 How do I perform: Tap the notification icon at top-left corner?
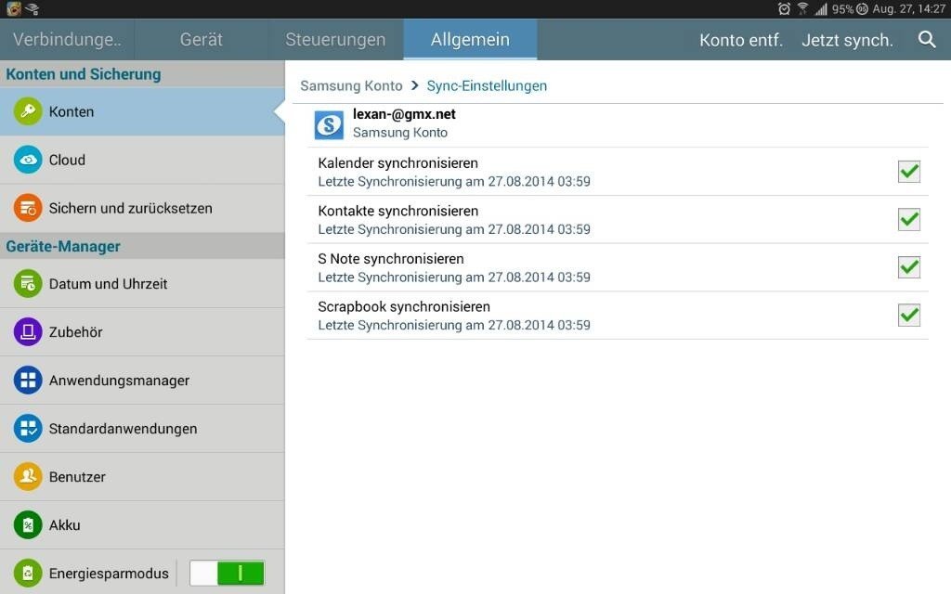[x=13, y=8]
